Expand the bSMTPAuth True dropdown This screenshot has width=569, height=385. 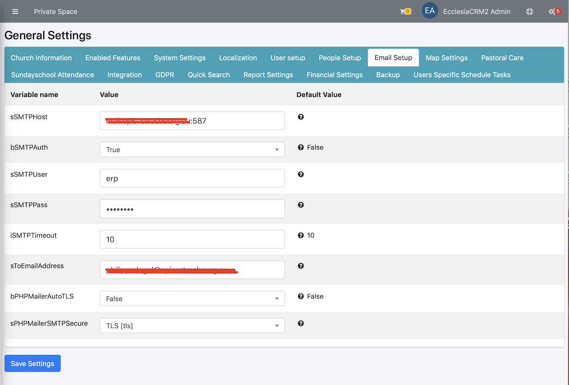192,149
